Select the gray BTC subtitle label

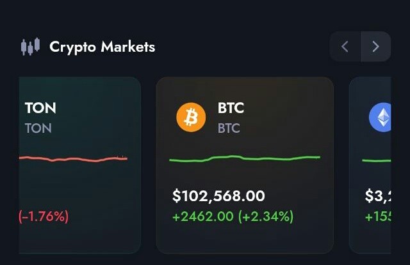click(x=229, y=128)
